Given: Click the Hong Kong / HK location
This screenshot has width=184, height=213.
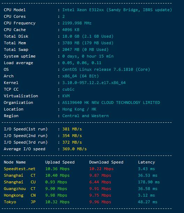Looking at the screenshot, I should 79,109.
